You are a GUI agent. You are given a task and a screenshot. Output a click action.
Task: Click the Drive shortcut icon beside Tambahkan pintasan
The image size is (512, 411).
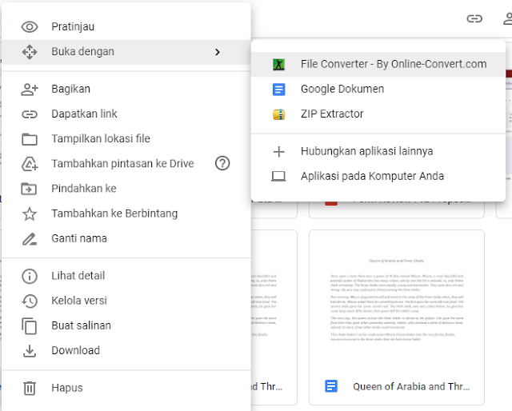30,164
